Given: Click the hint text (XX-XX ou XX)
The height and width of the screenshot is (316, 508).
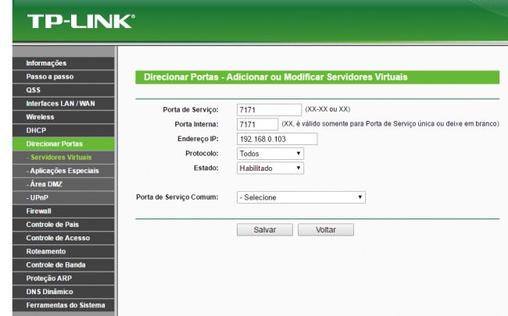Looking at the screenshot, I should (x=327, y=109).
